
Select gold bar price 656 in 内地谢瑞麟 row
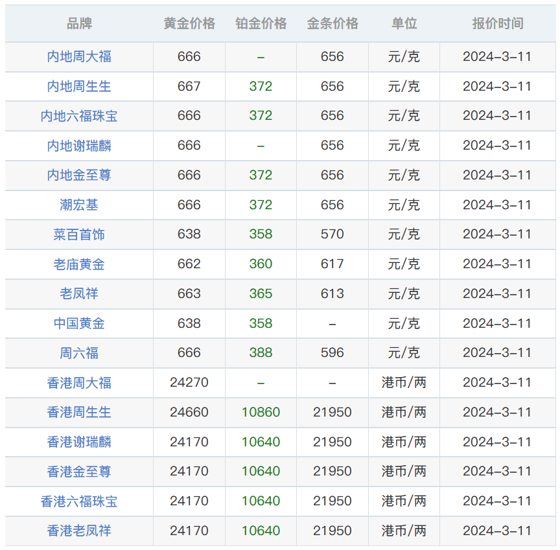pos(332,146)
